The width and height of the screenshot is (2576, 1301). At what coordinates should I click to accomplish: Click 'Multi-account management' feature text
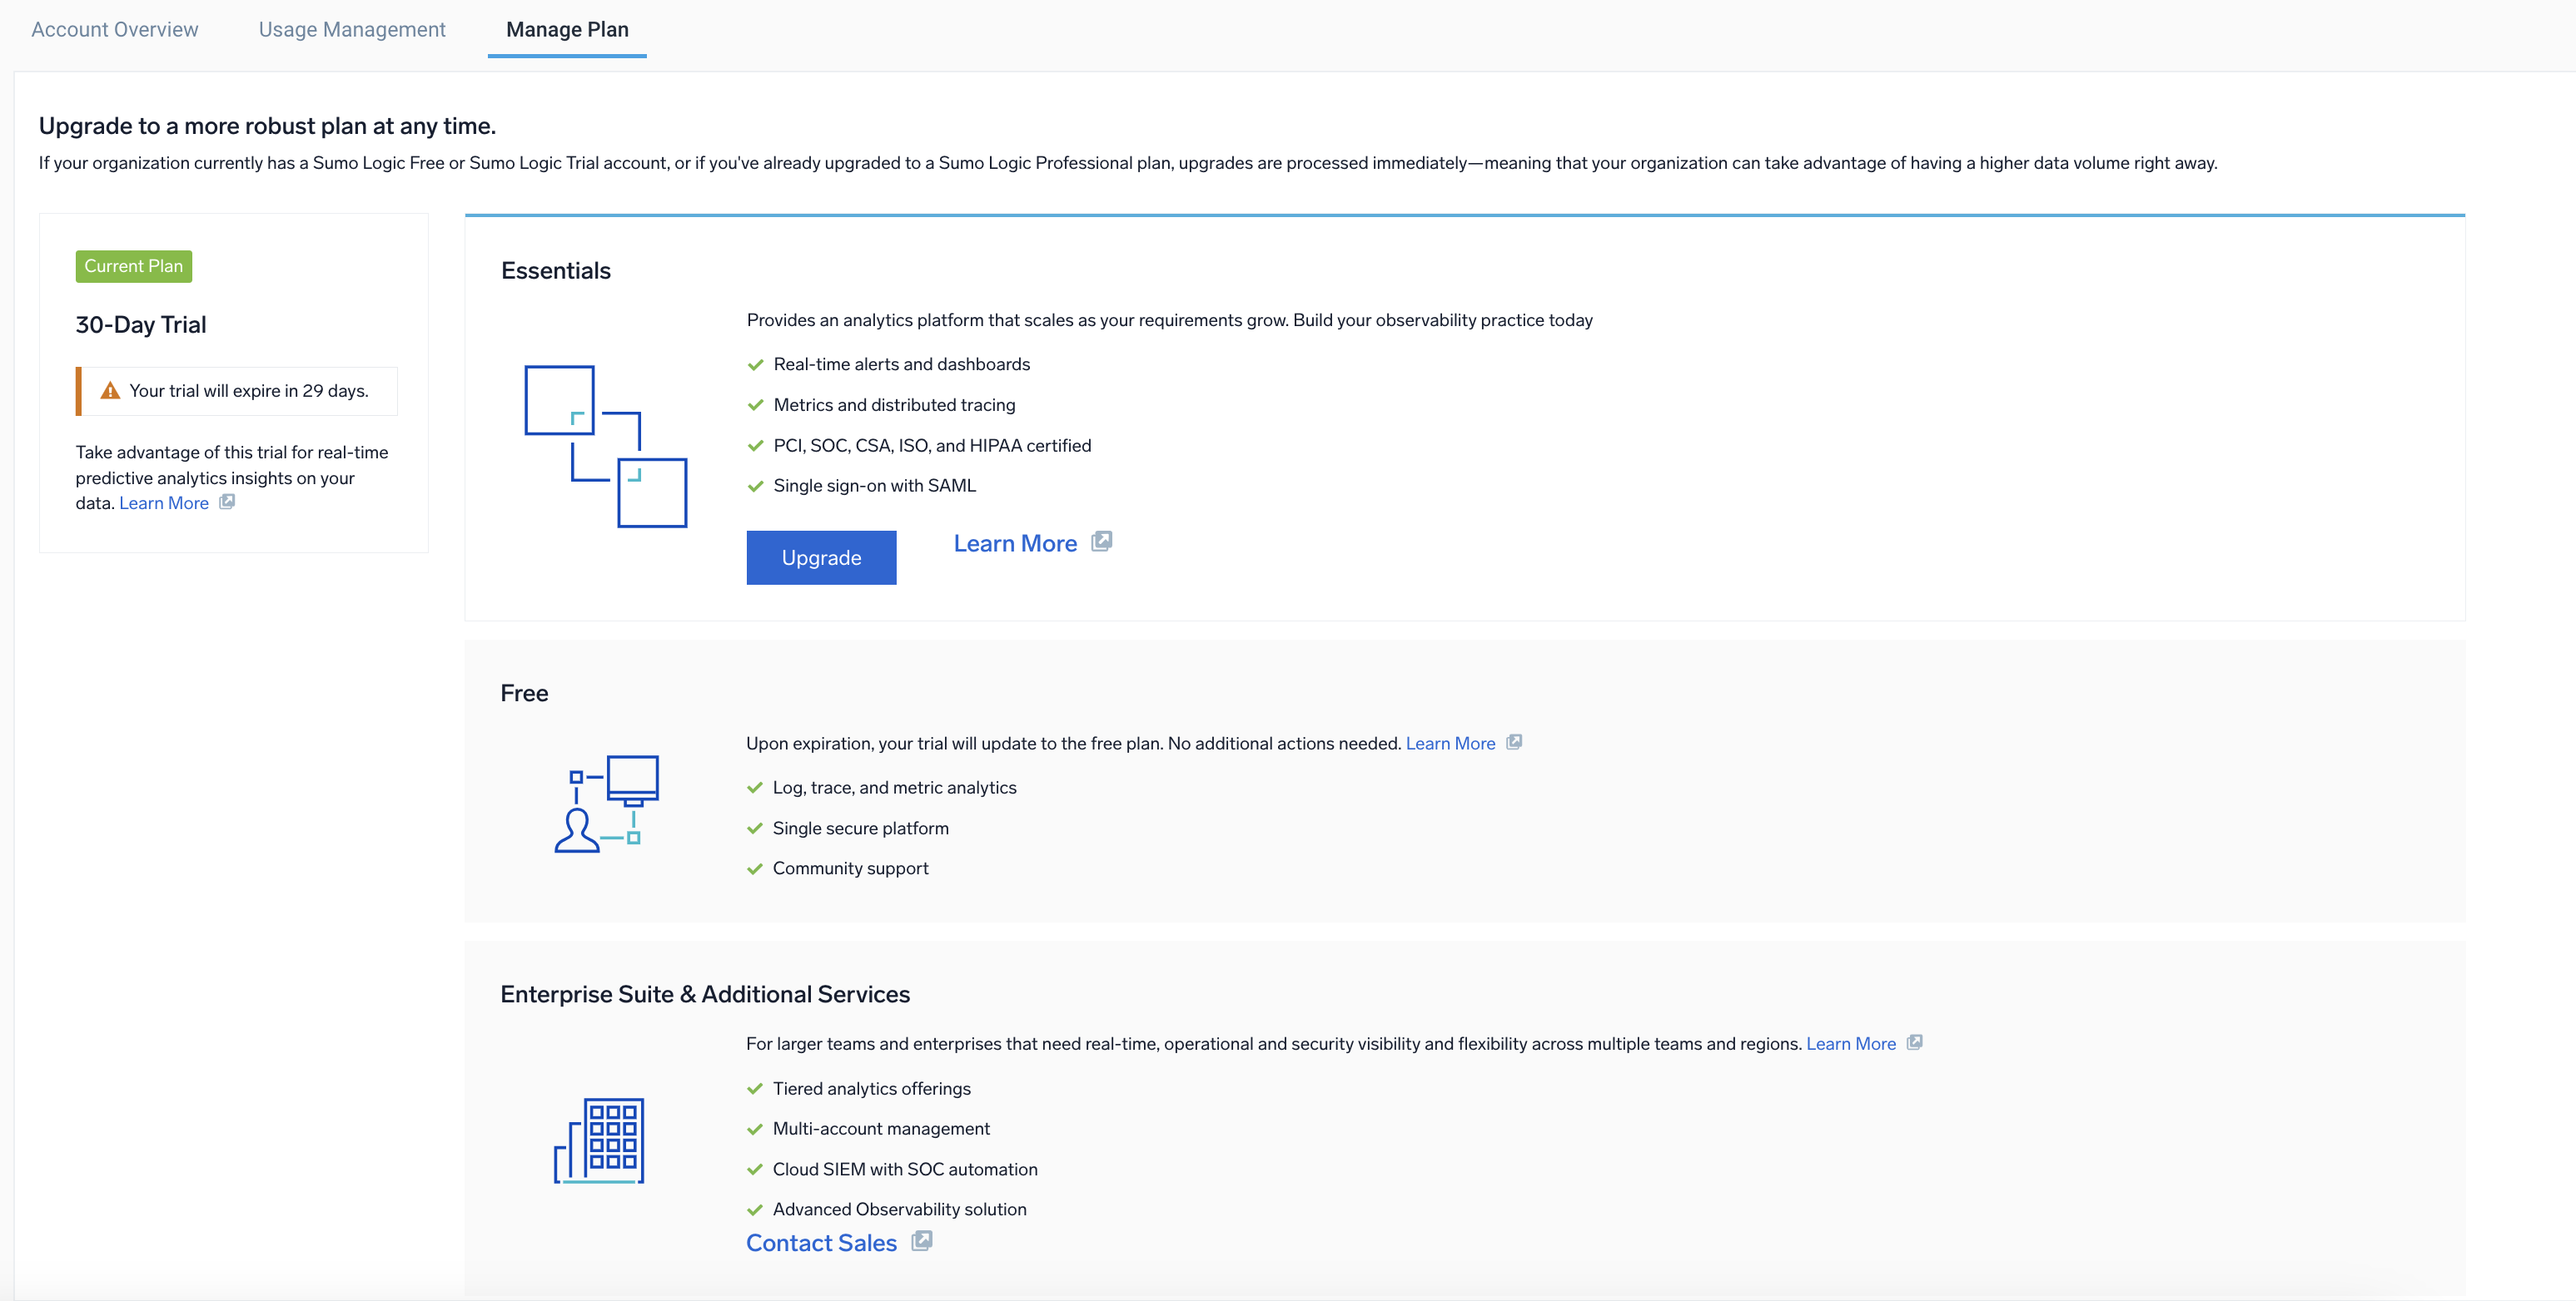881,1129
